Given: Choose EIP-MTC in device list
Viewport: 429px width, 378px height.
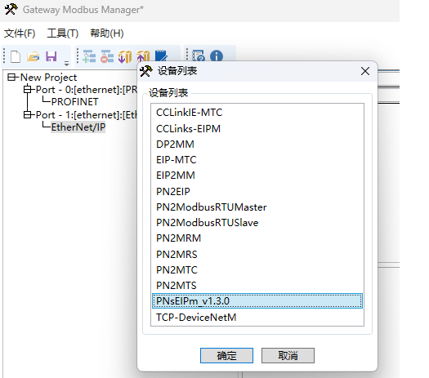Looking at the screenshot, I should (257, 160).
